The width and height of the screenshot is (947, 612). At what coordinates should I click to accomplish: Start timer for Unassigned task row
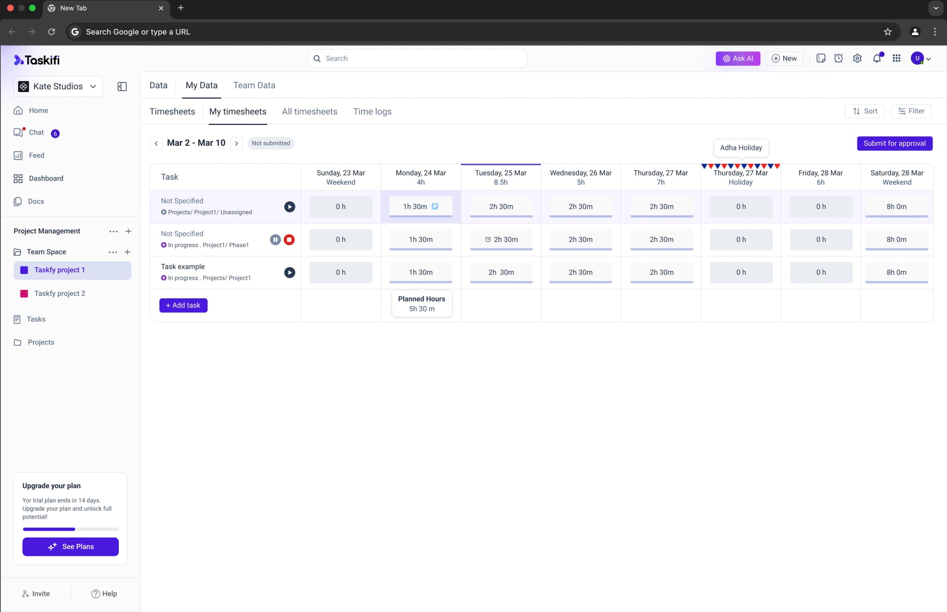pyautogui.click(x=289, y=207)
